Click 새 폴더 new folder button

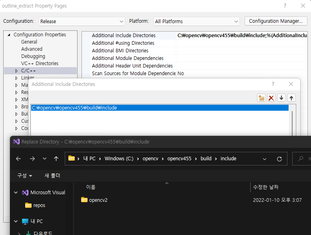pos(52,175)
